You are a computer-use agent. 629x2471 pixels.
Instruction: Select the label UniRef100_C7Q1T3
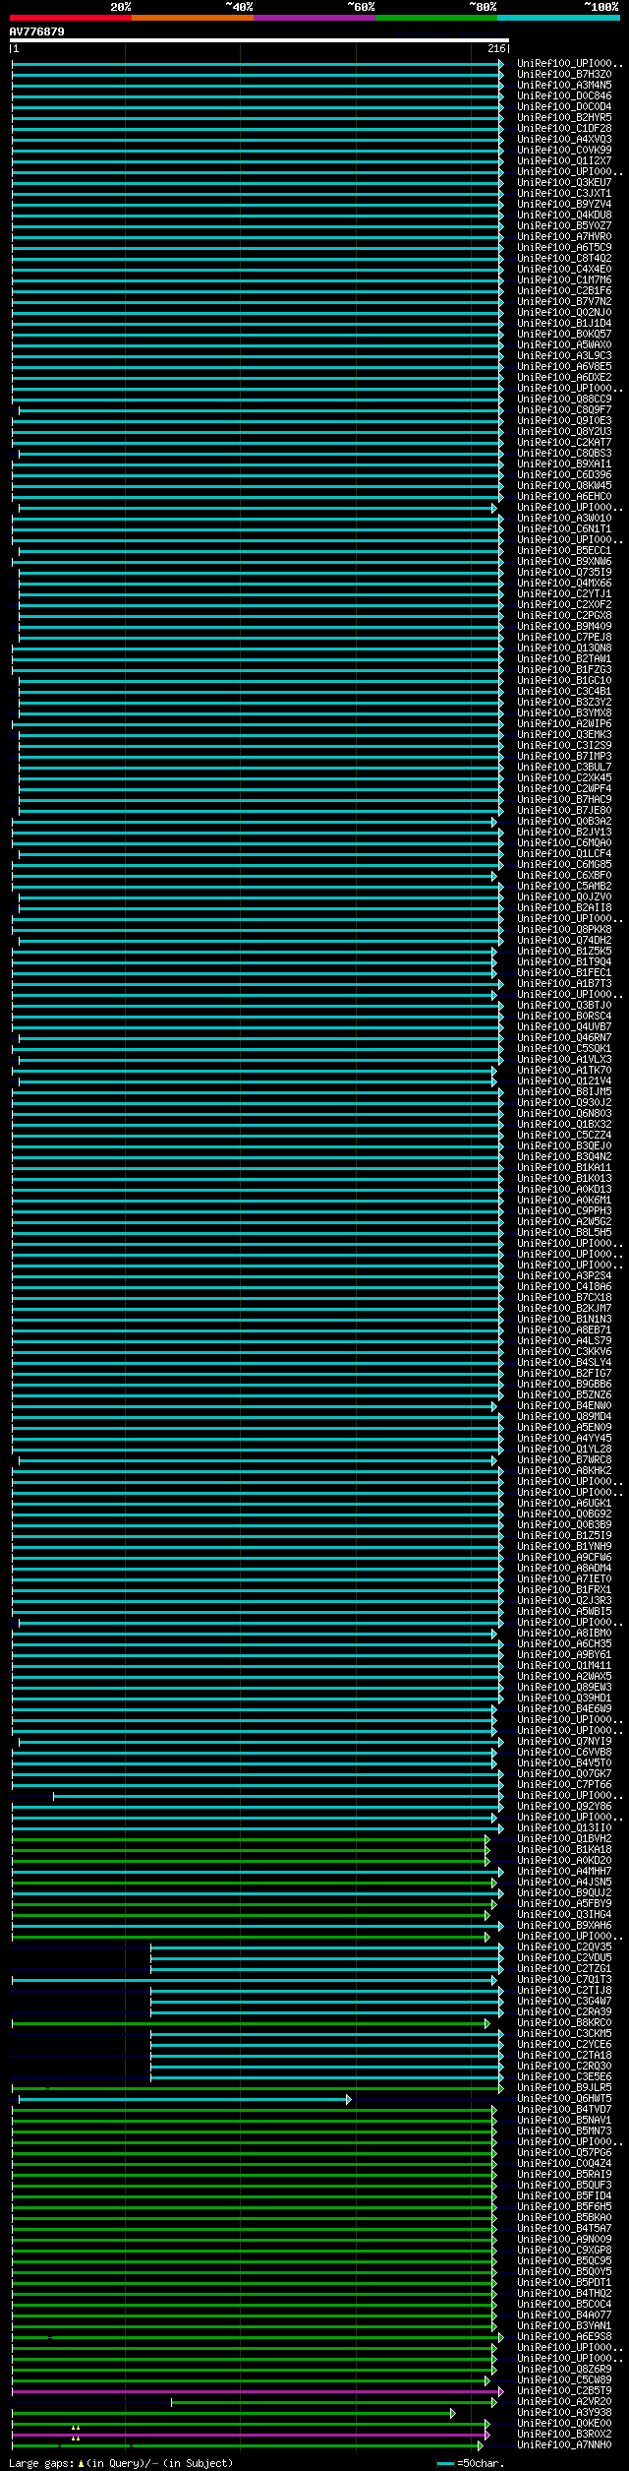pos(564,1979)
